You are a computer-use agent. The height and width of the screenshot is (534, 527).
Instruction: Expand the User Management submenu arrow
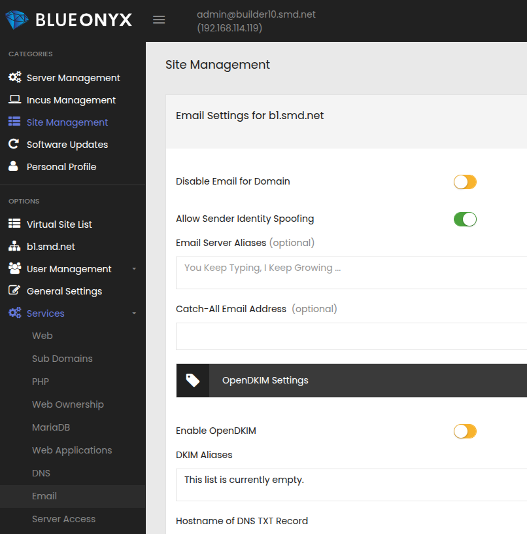134,269
